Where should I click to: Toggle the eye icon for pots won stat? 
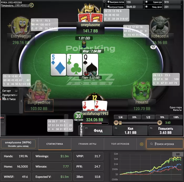108,2
